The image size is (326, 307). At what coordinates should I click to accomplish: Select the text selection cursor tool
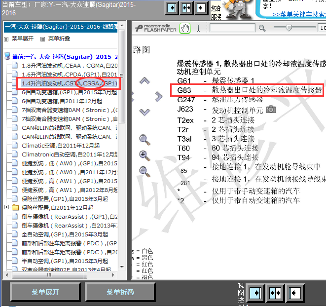(x=198, y=28)
